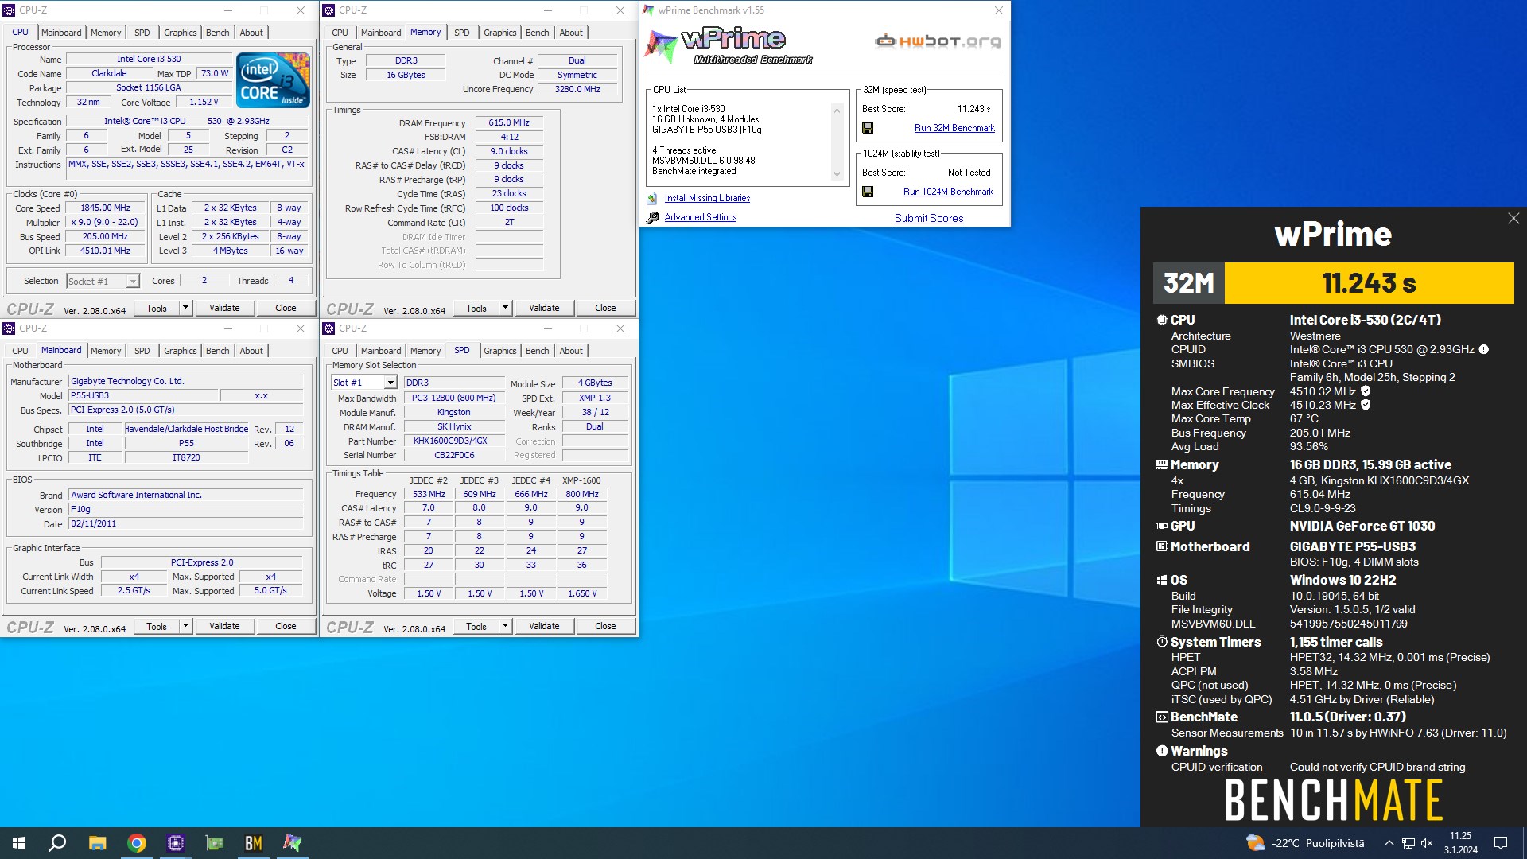Click Close button in Memory tab window

click(x=605, y=308)
